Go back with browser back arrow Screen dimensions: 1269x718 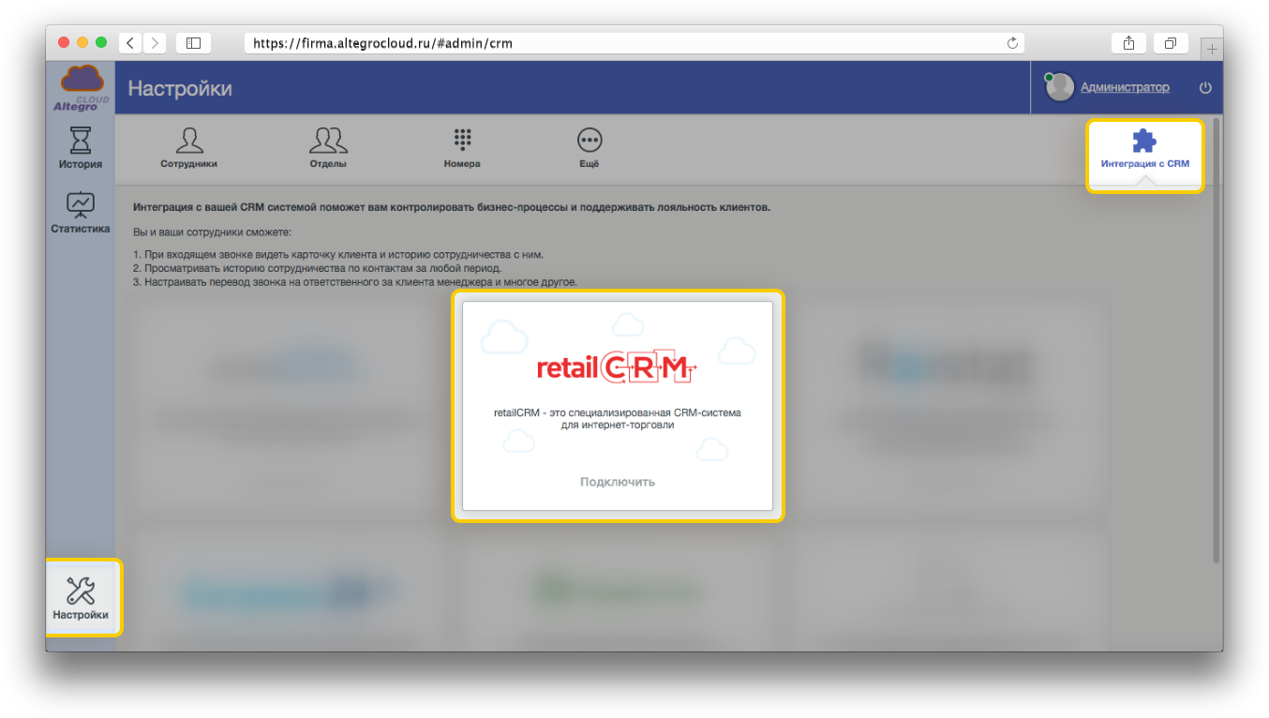pos(130,43)
